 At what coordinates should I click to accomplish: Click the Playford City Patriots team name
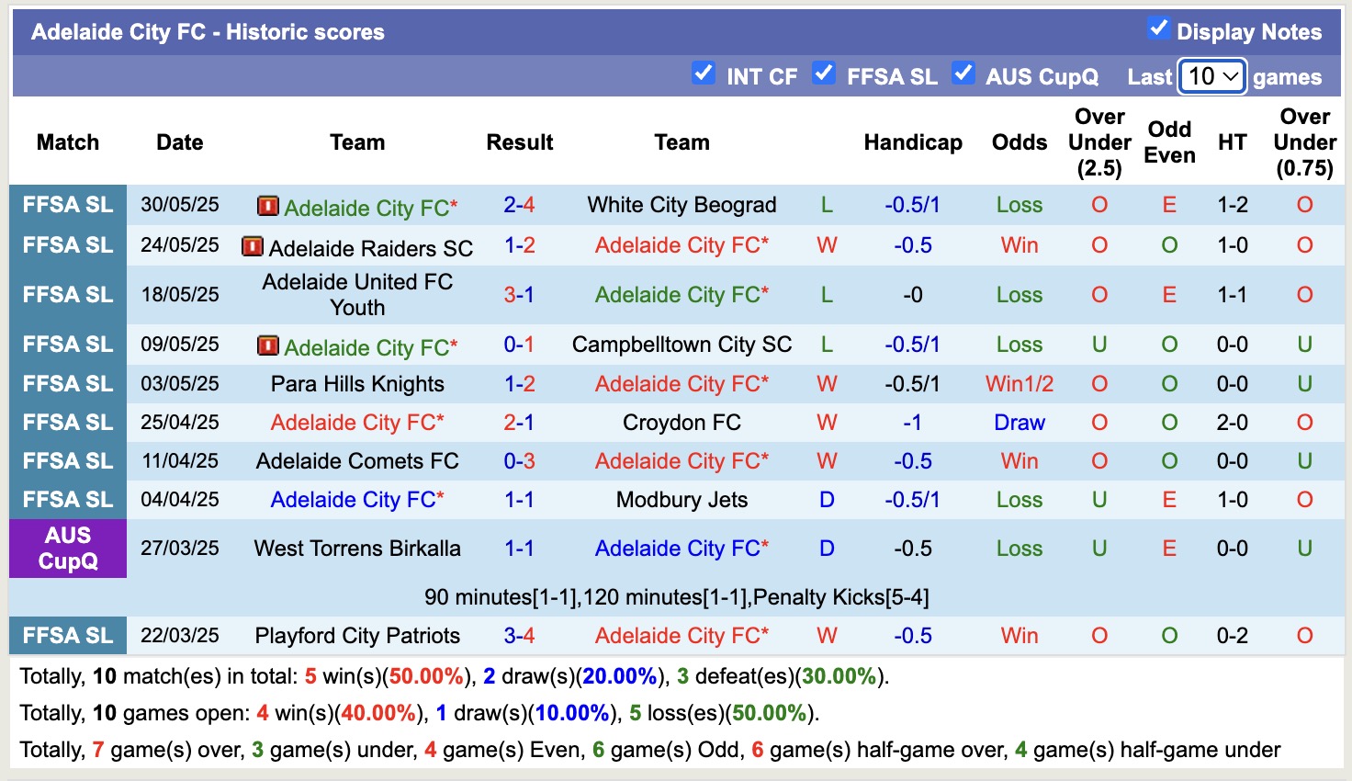[x=356, y=635]
